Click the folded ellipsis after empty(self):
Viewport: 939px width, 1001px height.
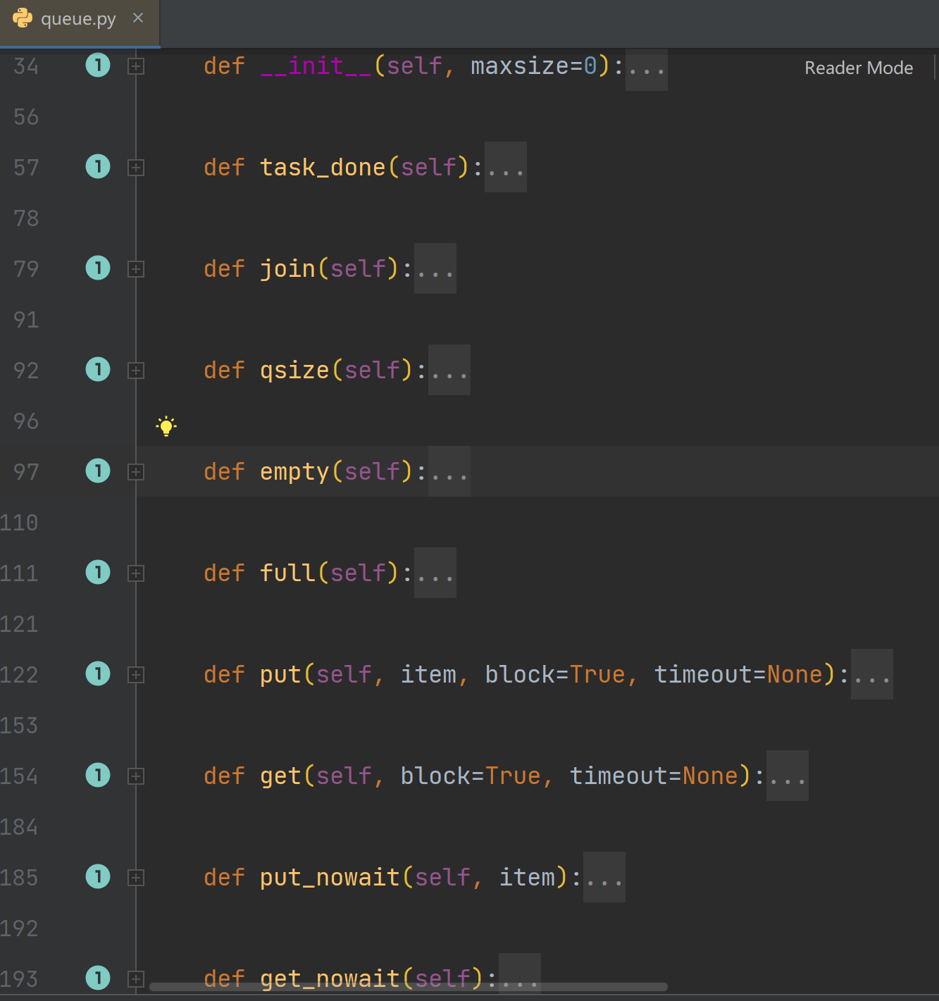[449, 471]
